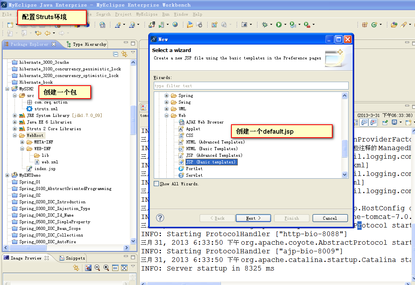Collapse the MySSH2 project node

tap(7, 89)
